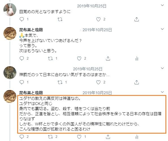Open the 神罰 tweet's 2019年10月25日 timestamp

point(88,69)
